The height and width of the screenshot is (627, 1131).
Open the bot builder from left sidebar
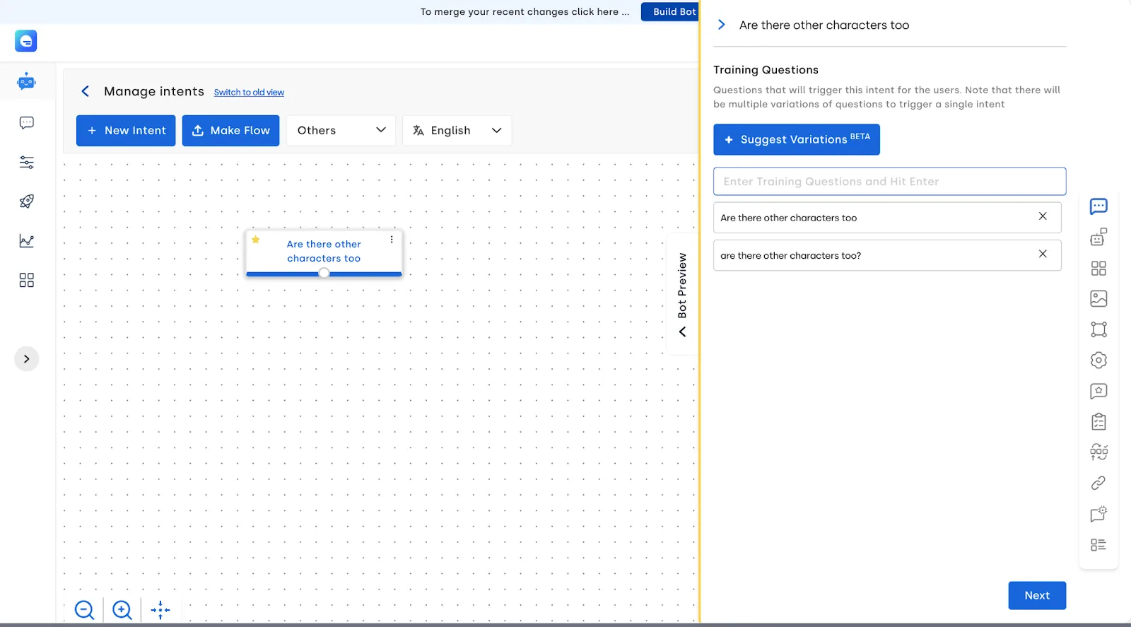[x=26, y=82]
